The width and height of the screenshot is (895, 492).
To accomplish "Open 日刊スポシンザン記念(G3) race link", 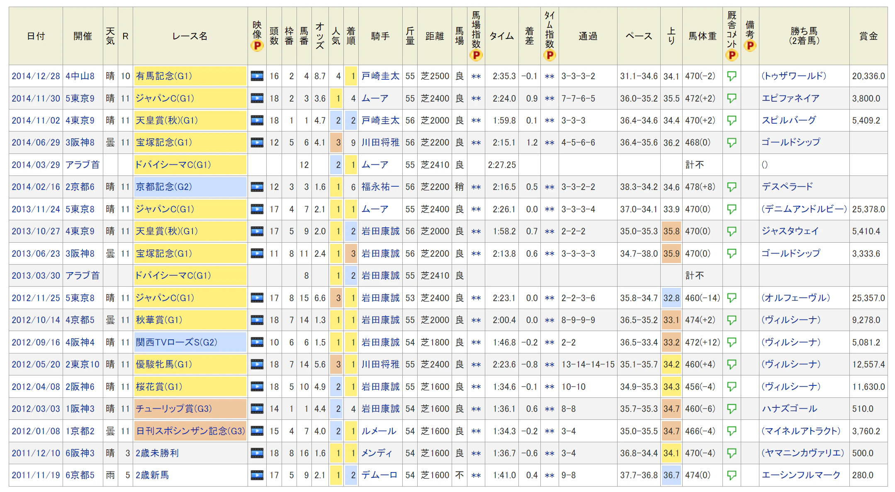I will coord(191,431).
